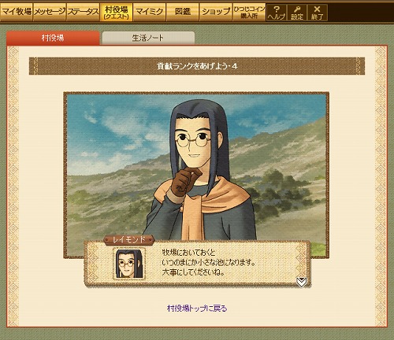Select the 村役場 (クエスト) menu button
394x340 pixels.
(116, 12)
